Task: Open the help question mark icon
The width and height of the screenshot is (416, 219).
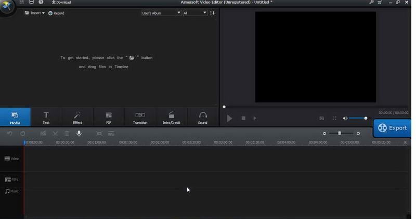Action: tap(41, 2)
